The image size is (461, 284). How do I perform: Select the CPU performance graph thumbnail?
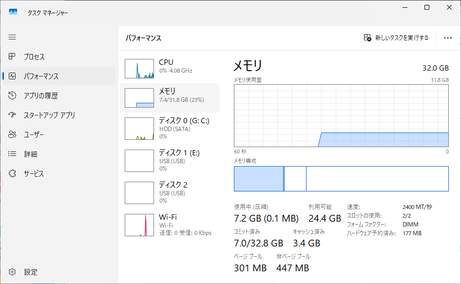139,69
